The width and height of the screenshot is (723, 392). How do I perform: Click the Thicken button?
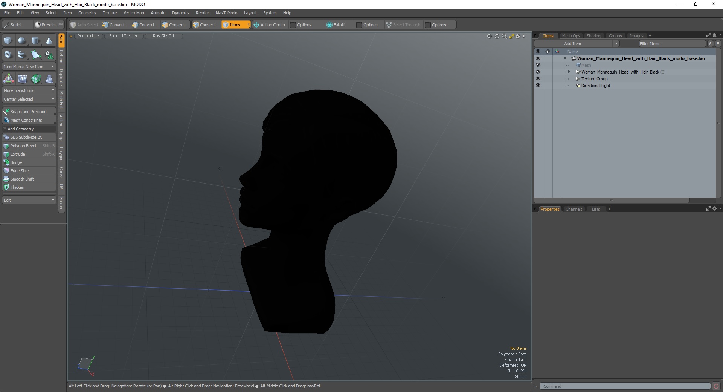(29, 187)
